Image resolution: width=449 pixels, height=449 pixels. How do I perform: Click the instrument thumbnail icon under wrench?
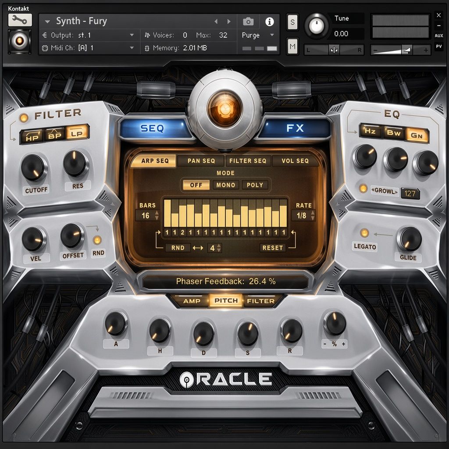[19, 41]
